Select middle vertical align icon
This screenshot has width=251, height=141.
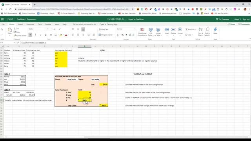[x=78, y=29]
